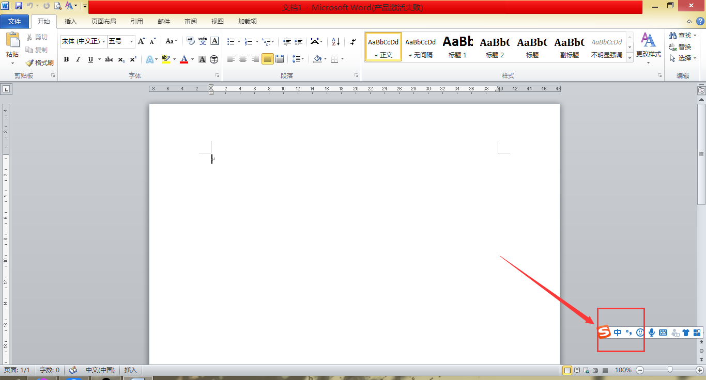Apply distributed alignment
Screen dimensions: 706x380
coord(280,59)
